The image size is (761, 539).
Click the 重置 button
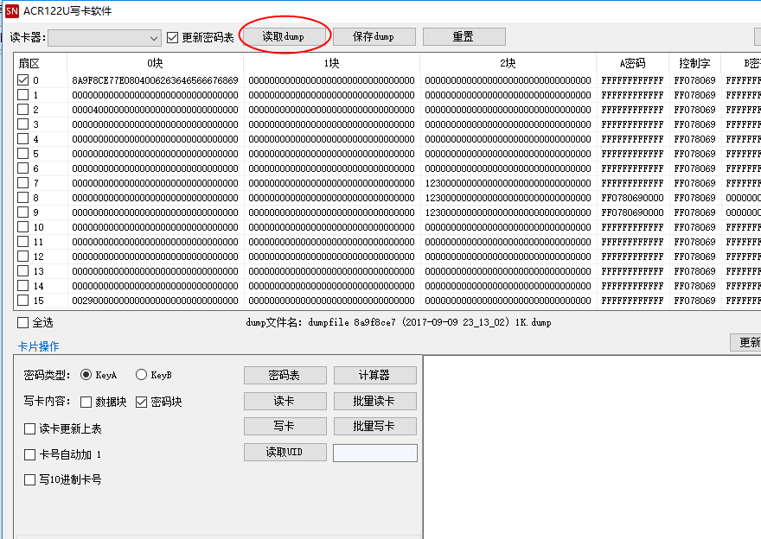(464, 36)
